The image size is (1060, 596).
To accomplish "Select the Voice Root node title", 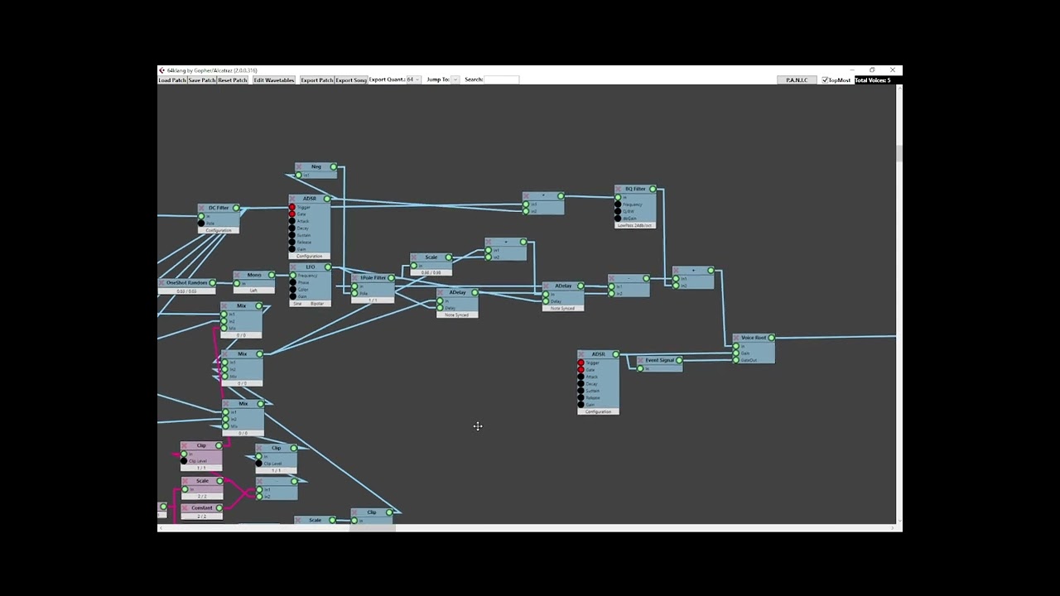I will coord(754,338).
